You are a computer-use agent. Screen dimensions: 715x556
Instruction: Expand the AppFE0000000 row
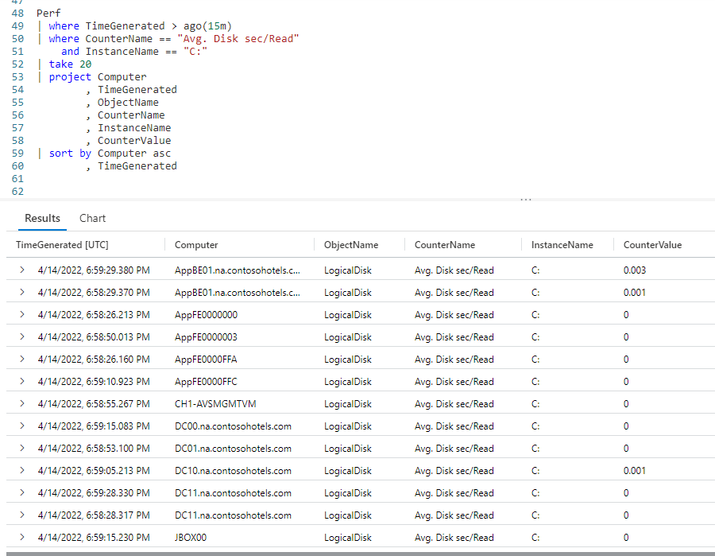click(21, 314)
